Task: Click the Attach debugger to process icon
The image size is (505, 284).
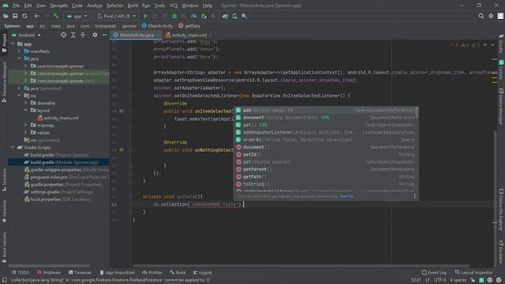Action: [x=204, y=16]
